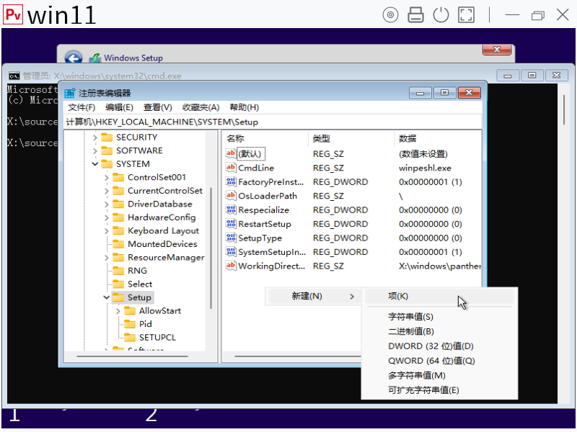577x432 pixels.
Task: Click the 名称 column header
Action: pos(265,138)
